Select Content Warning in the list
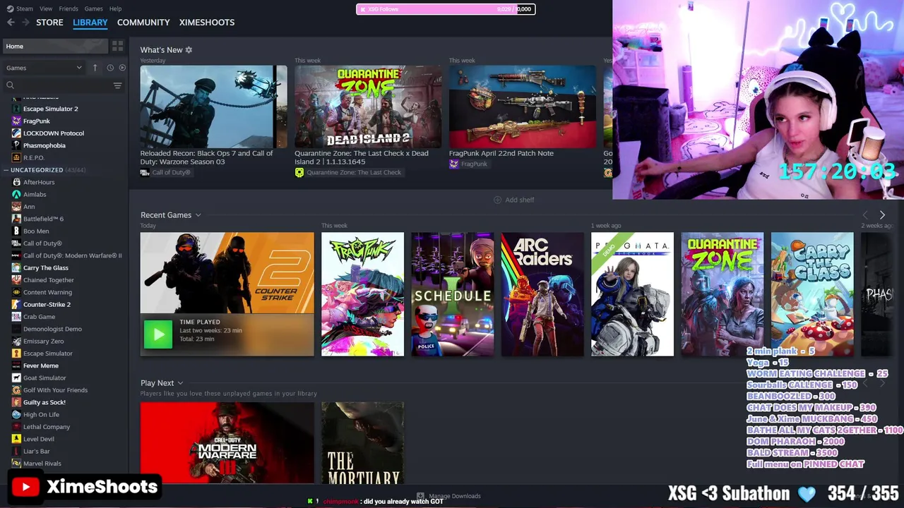This screenshot has height=508, width=904. [x=47, y=292]
